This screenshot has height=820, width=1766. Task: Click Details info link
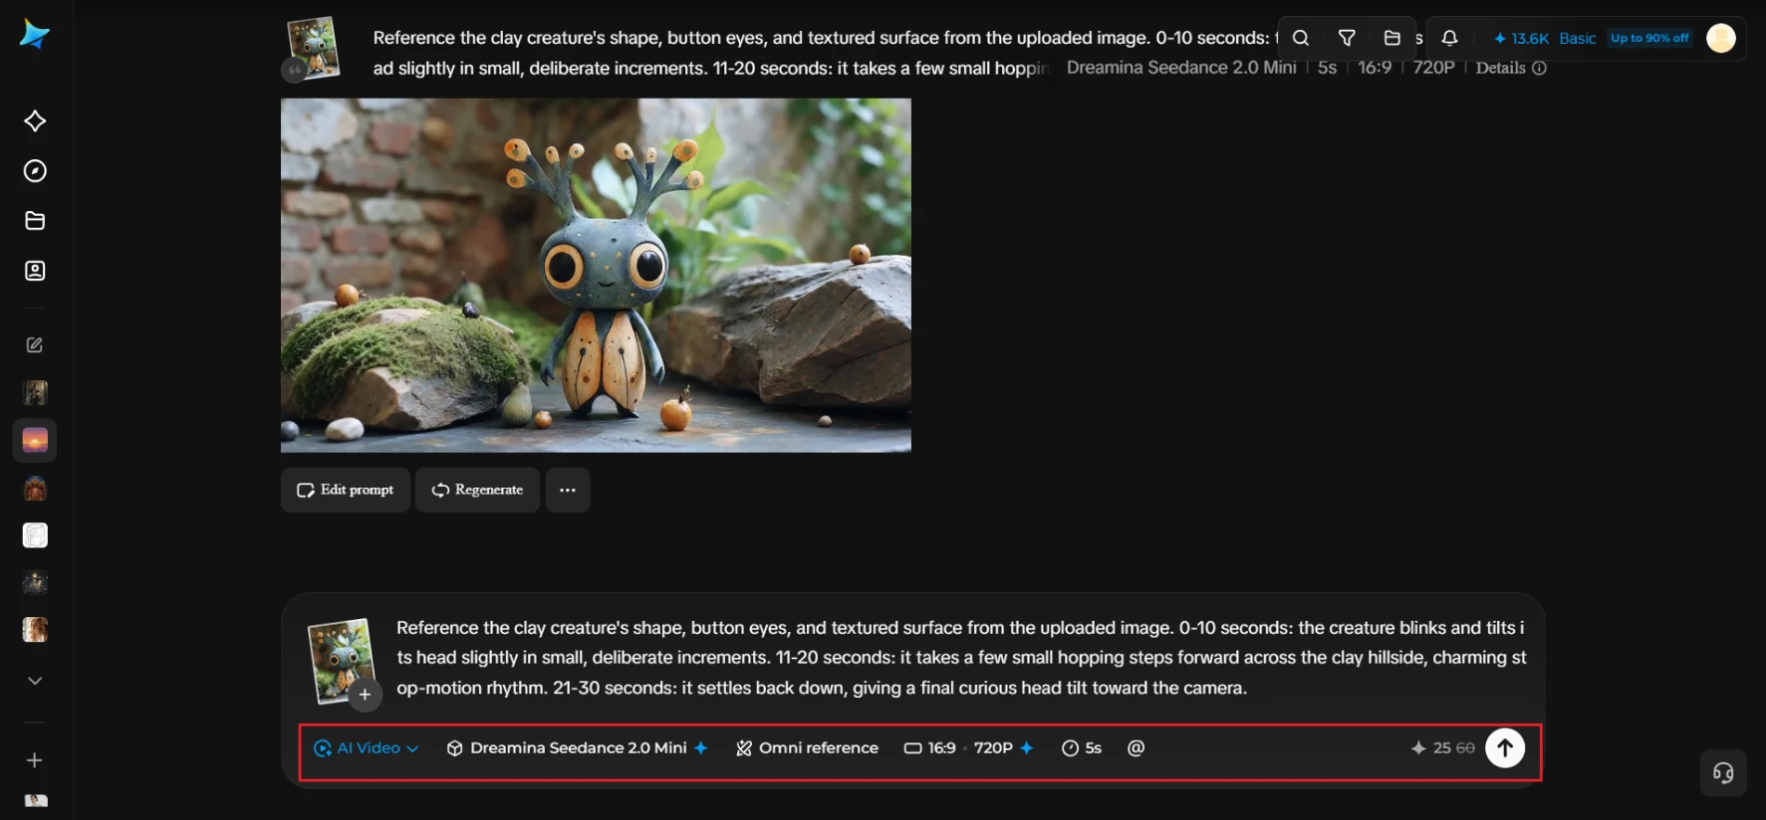point(1511,68)
